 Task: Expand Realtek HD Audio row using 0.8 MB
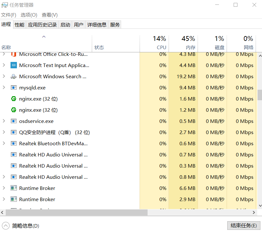4,177
